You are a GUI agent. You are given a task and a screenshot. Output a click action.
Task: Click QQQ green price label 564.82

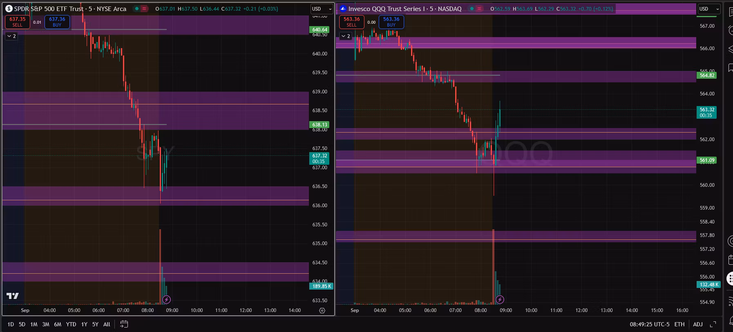[x=706, y=75]
